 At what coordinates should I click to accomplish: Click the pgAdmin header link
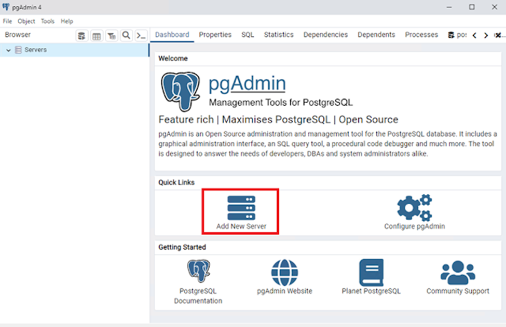(x=247, y=83)
